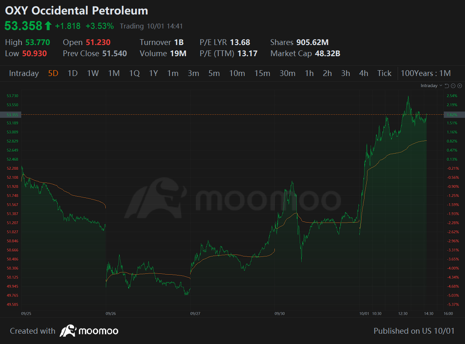Click the Volume value 19M
The height and width of the screenshot is (344, 465).
tap(178, 54)
